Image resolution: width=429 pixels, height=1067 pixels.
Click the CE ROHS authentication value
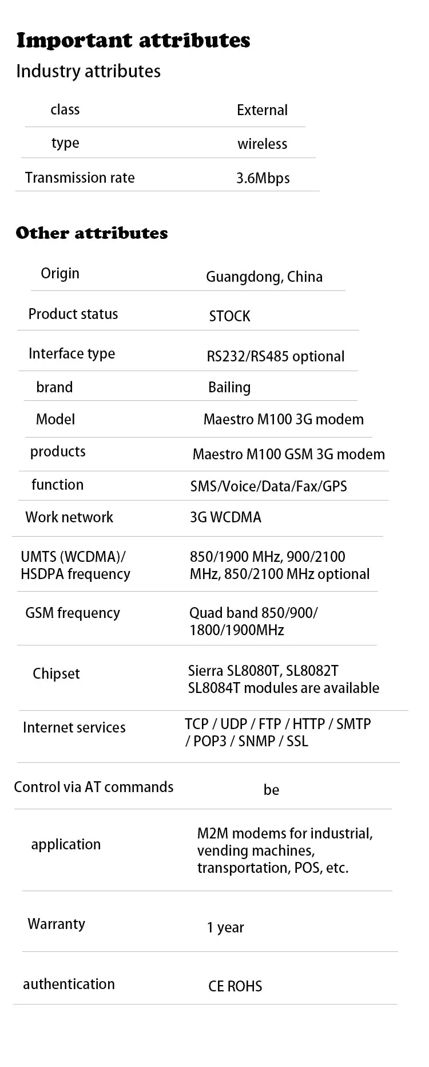(x=235, y=986)
